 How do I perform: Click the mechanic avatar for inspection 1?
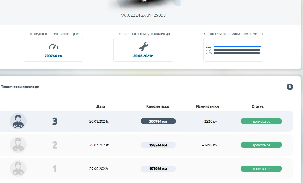[x=18, y=169]
